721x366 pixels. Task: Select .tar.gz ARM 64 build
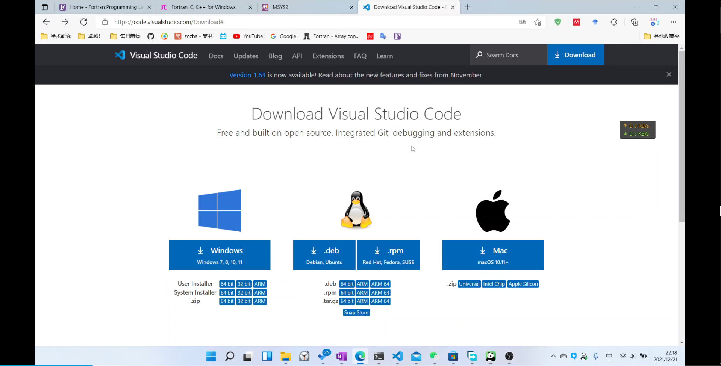380,301
